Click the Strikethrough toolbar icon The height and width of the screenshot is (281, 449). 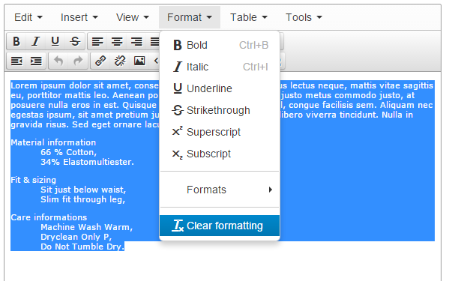click(75, 41)
